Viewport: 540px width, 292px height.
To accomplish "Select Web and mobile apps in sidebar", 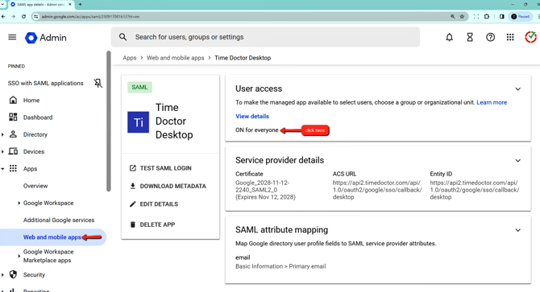I will [x=52, y=237].
